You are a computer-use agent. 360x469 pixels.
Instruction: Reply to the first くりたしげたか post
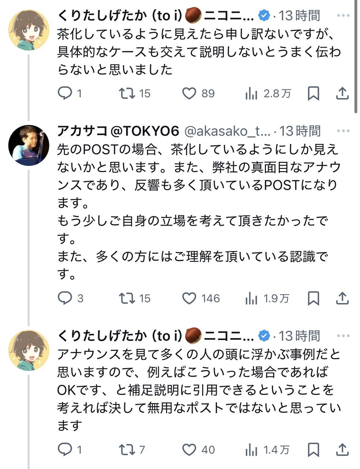[65, 94]
